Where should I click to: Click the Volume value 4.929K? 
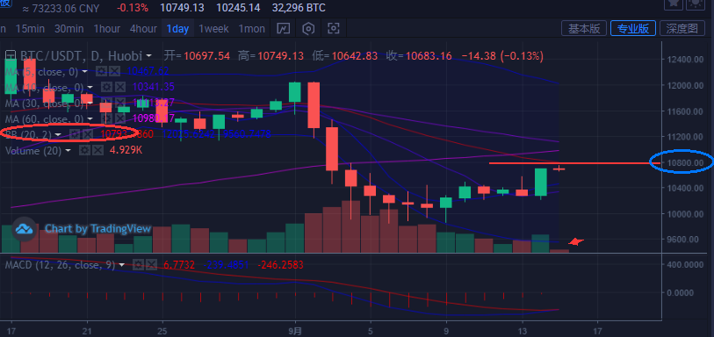tap(126, 150)
